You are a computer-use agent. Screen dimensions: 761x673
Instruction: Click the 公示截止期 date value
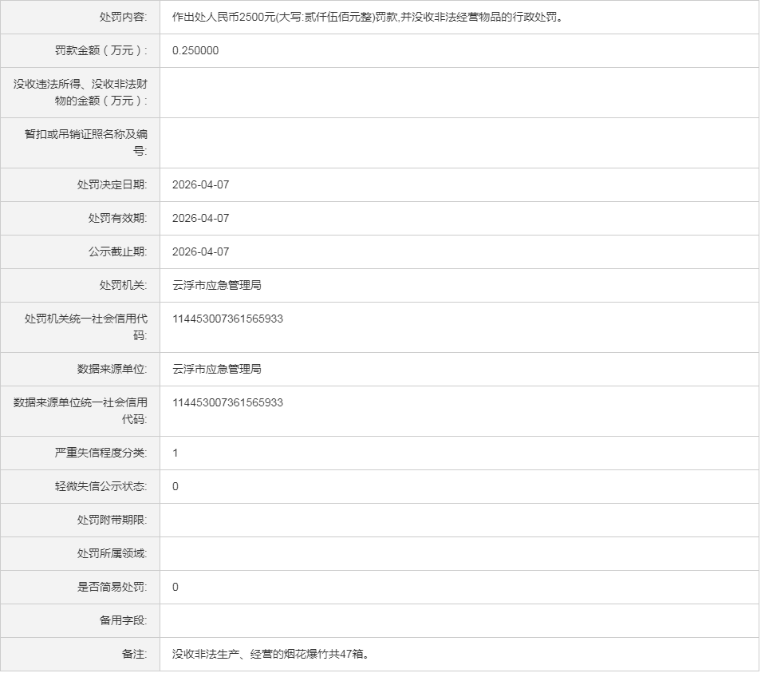click(x=200, y=251)
